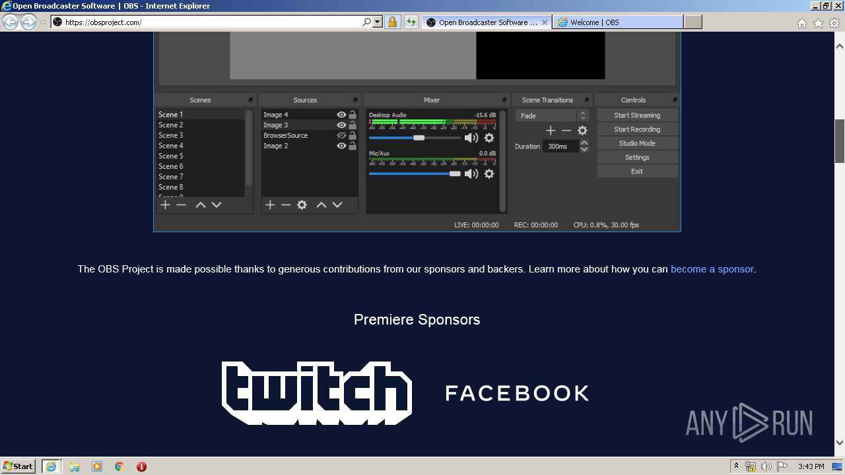This screenshot has width=845, height=475.
Task: Undock the Sources panel with its corner icon
Action: pos(355,100)
